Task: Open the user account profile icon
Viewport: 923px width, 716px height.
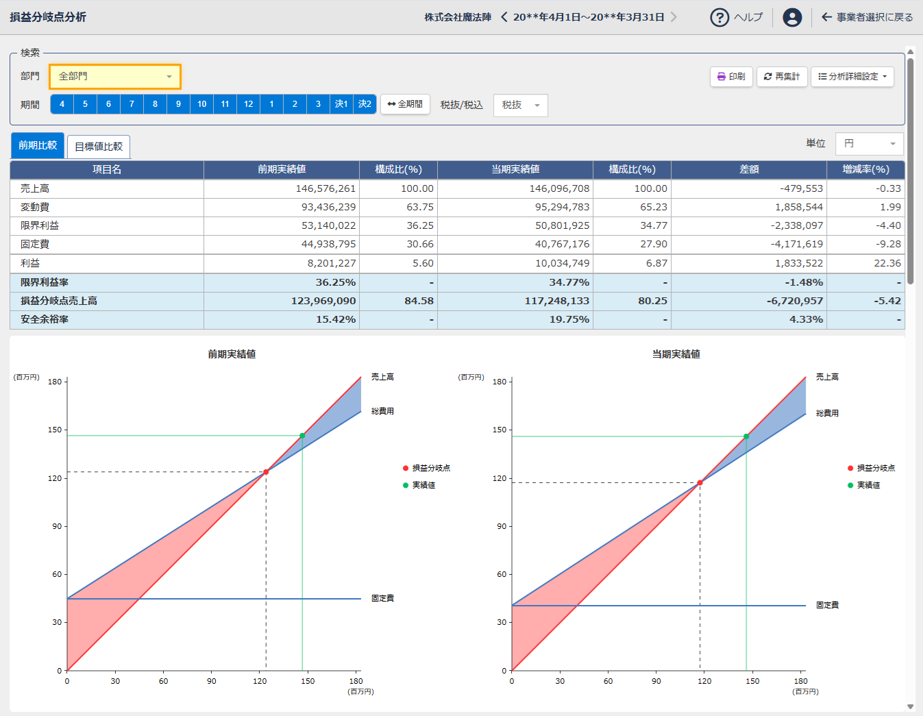Action: 791,17
